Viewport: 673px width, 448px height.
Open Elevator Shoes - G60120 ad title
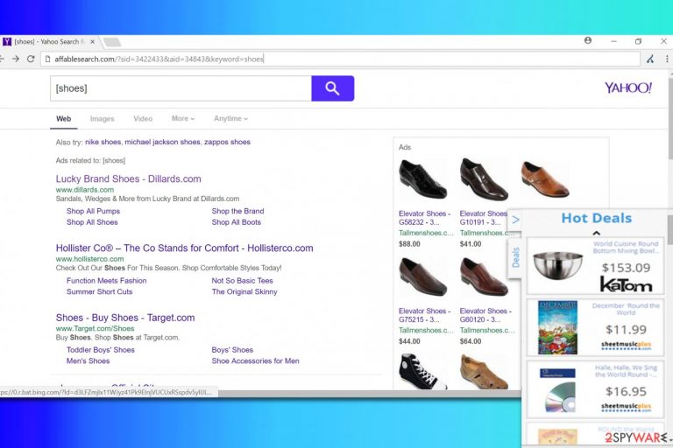click(485, 315)
